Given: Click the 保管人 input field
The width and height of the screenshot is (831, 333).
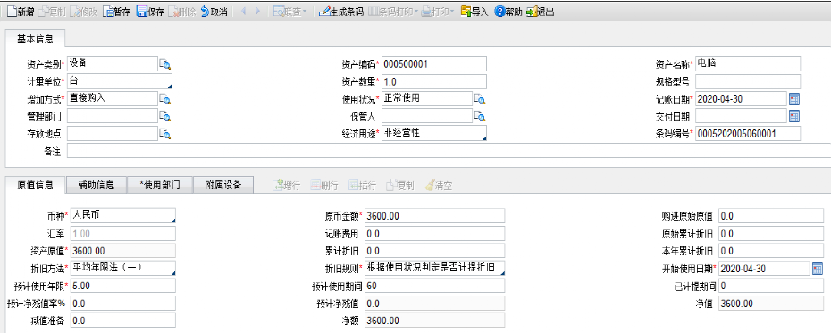Looking at the screenshot, I should pos(426,116).
